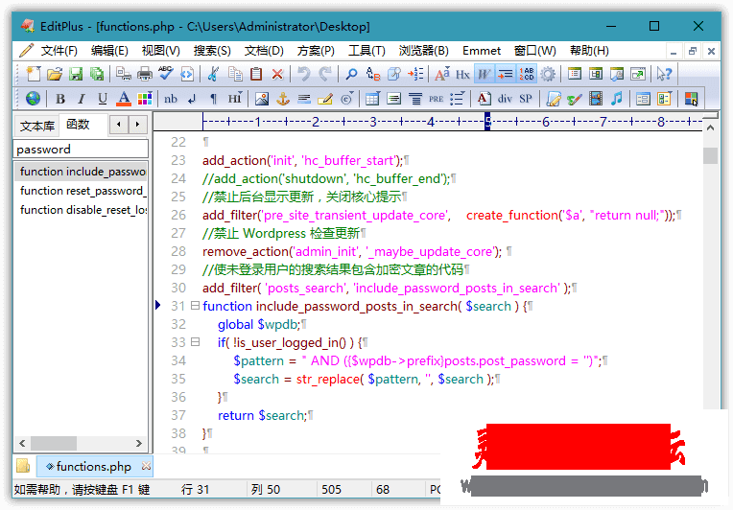This screenshot has height=510, width=733.
Task: Run the ABC spell check
Action: coord(165,74)
